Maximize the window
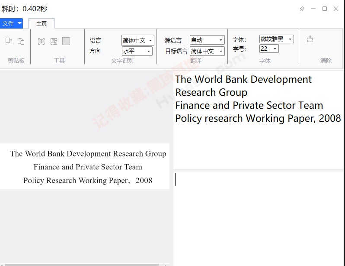Image resolution: width=345 pixels, height=266 pixels. pyautogui.click(x=325, y=9)
